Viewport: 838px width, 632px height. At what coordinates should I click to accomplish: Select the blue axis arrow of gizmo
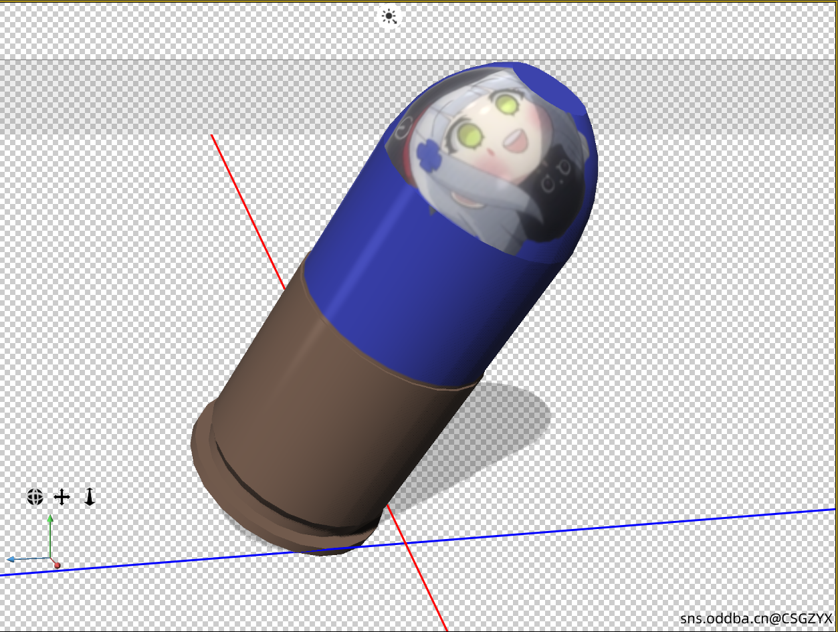27,559
